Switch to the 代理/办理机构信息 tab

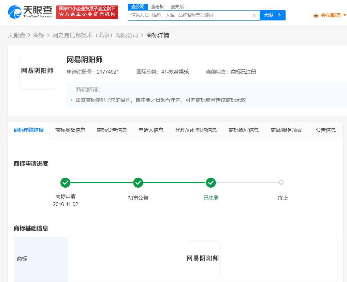tap(196, 130)
